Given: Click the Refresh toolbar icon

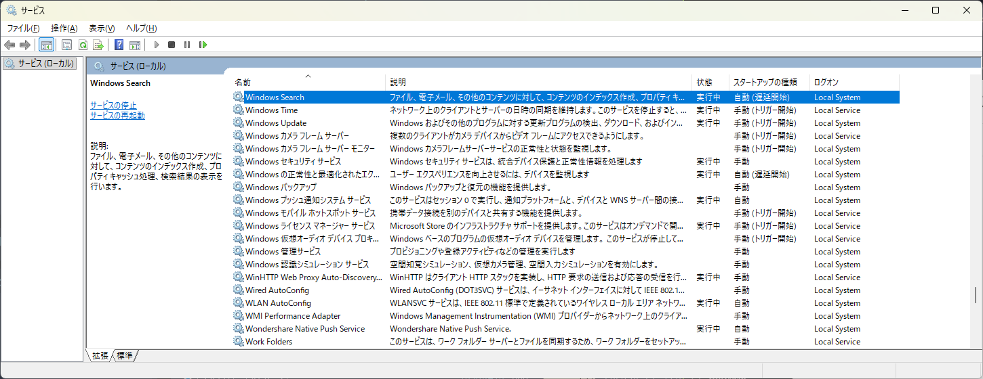Looking at the screenshot, I should click(x=83, y=45).
